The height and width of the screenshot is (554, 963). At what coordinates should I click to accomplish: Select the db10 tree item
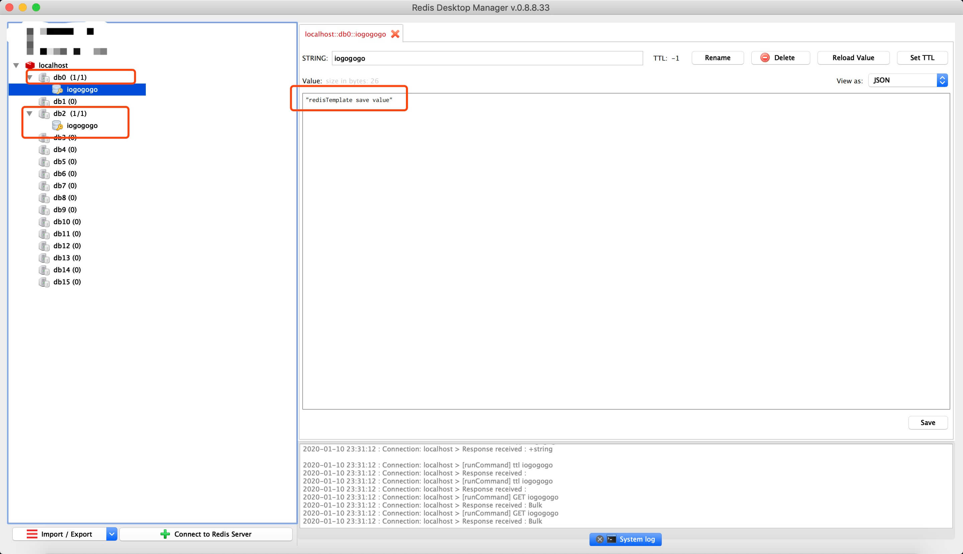(67, 222)
